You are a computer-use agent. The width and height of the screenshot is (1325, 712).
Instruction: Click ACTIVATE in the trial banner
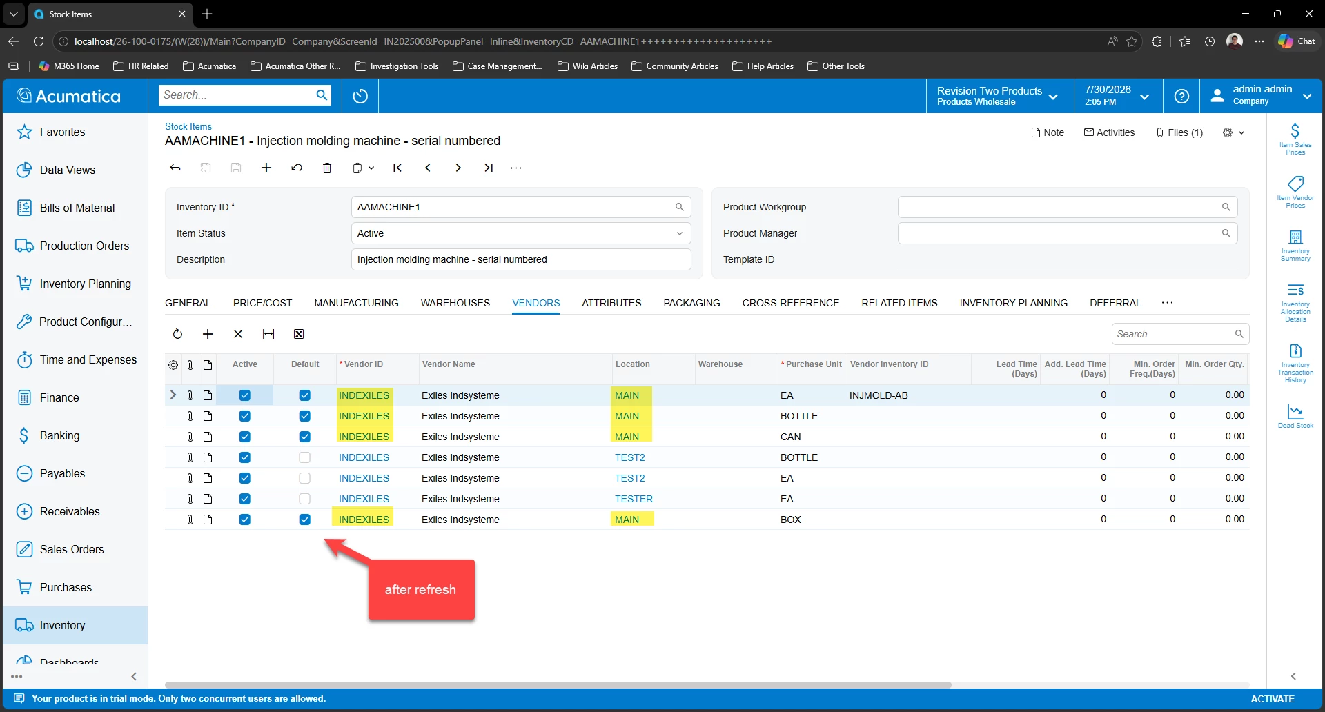coord(1273,699)
